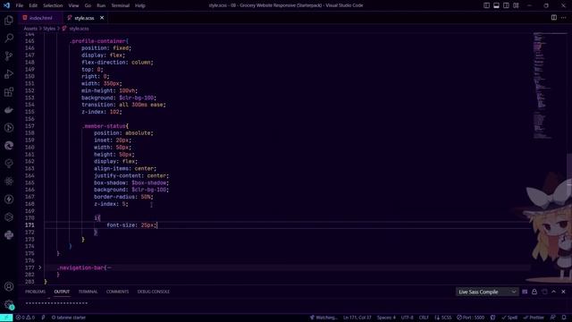Click the 'style.scss' breadcrumb
The image size is (572, 322).
(79, 29)
